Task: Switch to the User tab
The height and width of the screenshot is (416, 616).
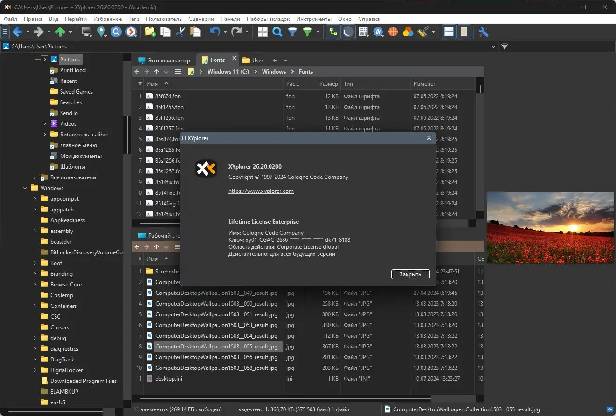Action: coord(253,61)
